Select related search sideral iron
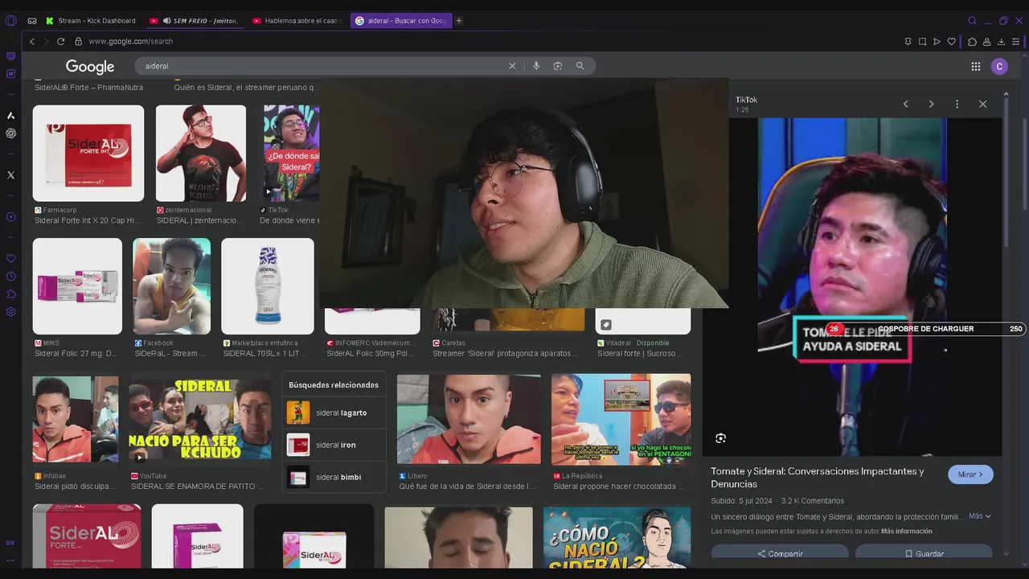This screenshot has height=579, width=1029. (334, 445)
